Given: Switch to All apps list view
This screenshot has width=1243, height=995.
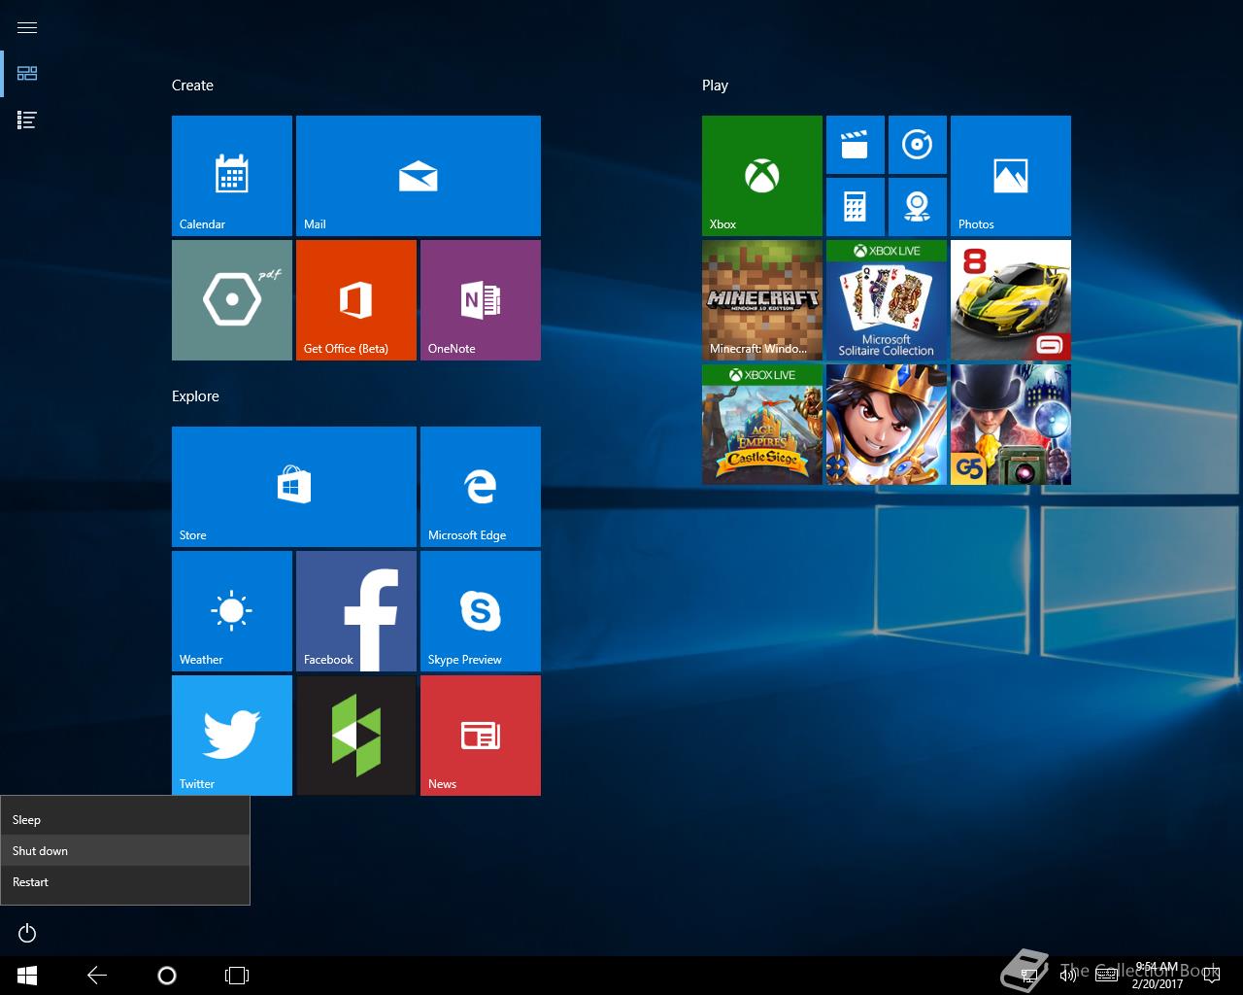Looking at the screenshot, I should click(x=27, y=120).
